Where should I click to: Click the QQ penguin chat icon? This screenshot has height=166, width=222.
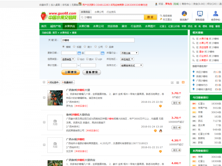click(160, 131)
